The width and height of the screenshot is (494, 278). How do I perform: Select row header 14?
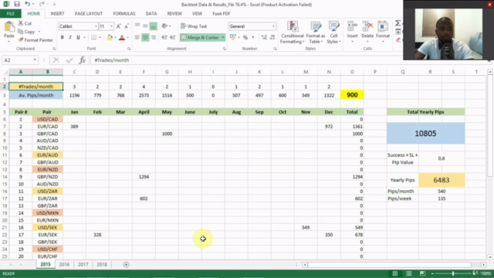click(x=5, y=177)
